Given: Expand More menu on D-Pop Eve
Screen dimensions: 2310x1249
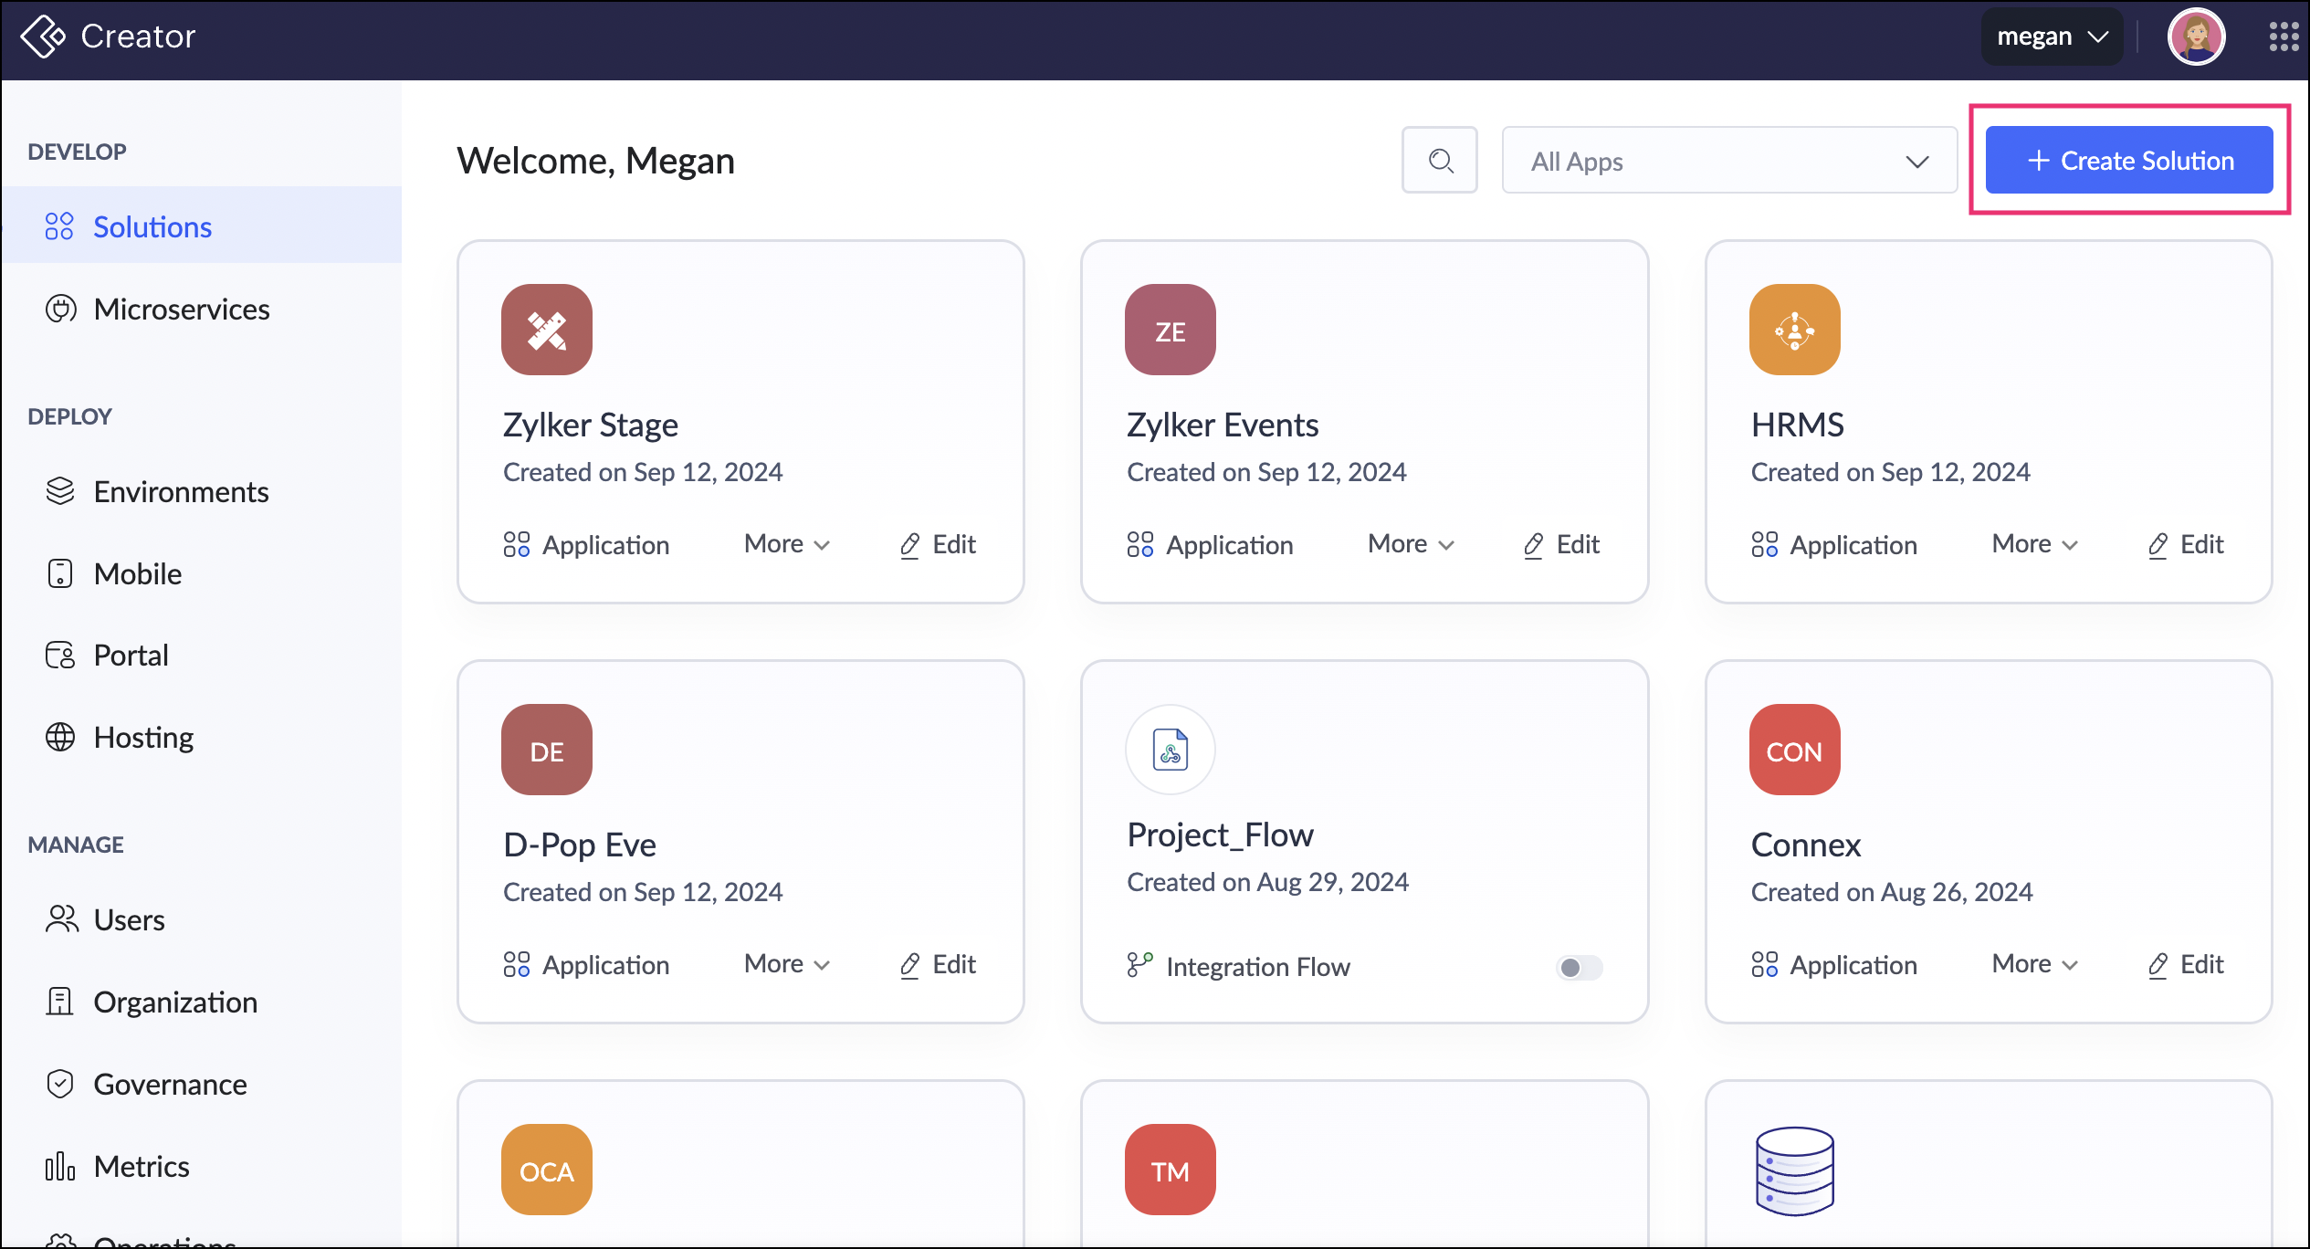Looking at the screenshot, I should tap(786, 964).
